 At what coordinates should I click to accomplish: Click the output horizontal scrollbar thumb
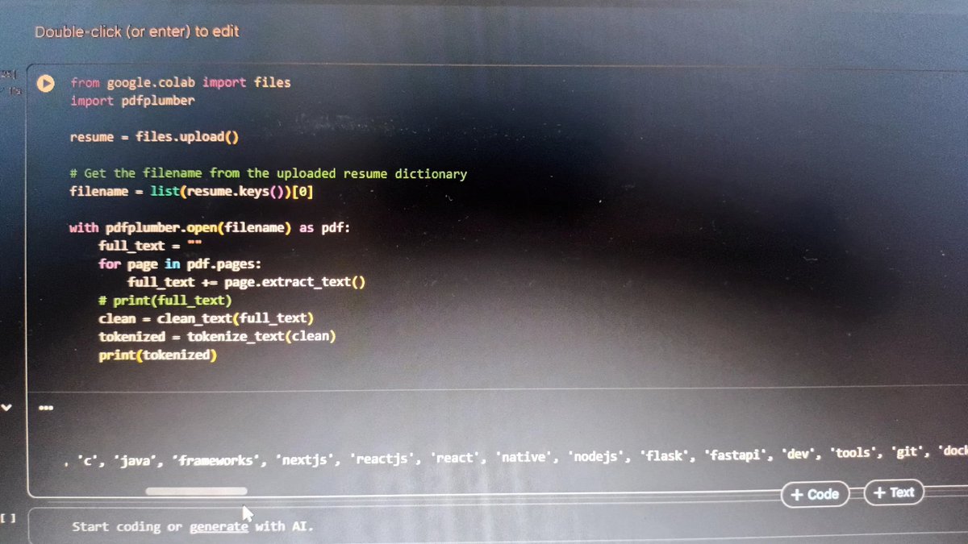196,490
